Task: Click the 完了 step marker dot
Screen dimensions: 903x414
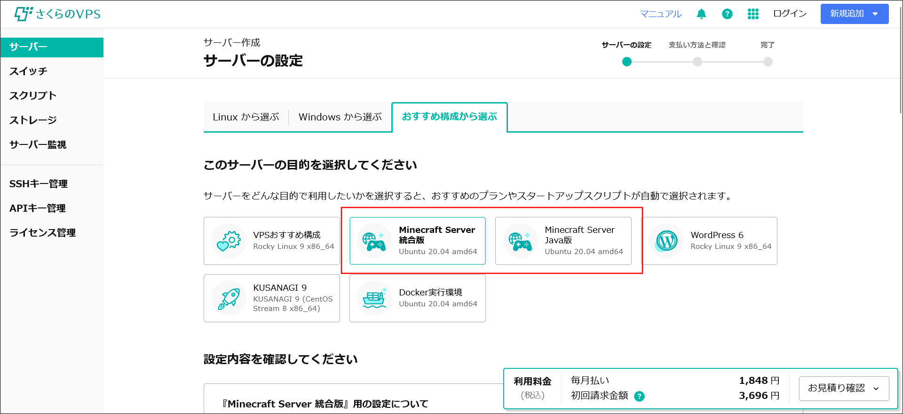Action: 768,62
